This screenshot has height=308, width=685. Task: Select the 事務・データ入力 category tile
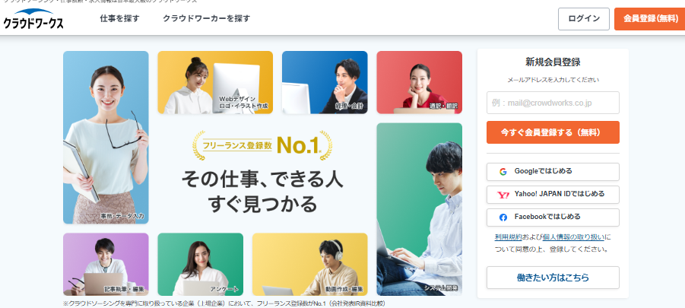[106, 138]
